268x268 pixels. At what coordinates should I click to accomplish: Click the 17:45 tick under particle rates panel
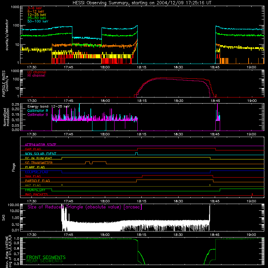click(68, 101)
